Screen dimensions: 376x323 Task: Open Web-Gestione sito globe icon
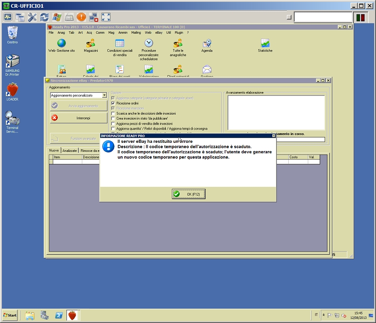tap(62, 45)
